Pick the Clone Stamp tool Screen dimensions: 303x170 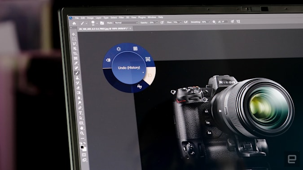pos(77,78)
